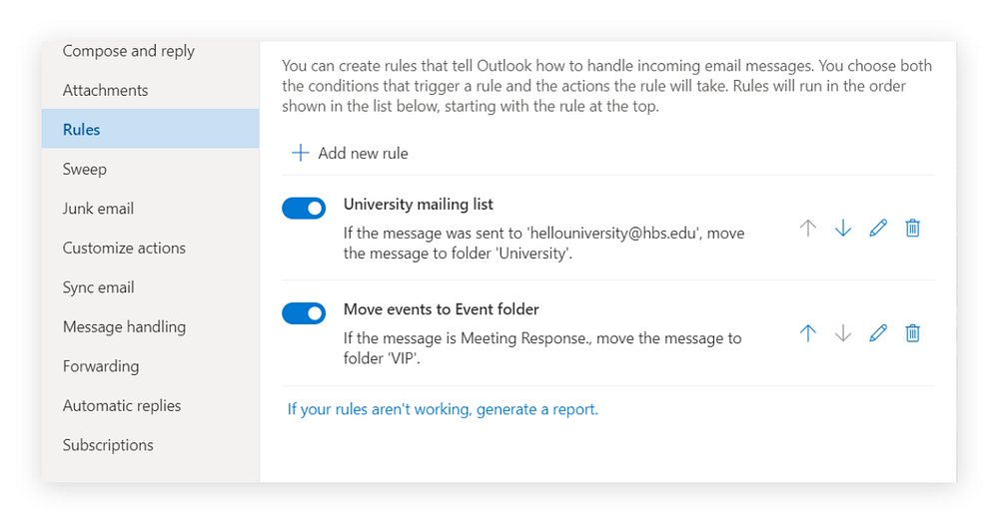Screen dimensions: 999x524
Task: Edit the Move events to Event folder rule
Action: [878, 333]
